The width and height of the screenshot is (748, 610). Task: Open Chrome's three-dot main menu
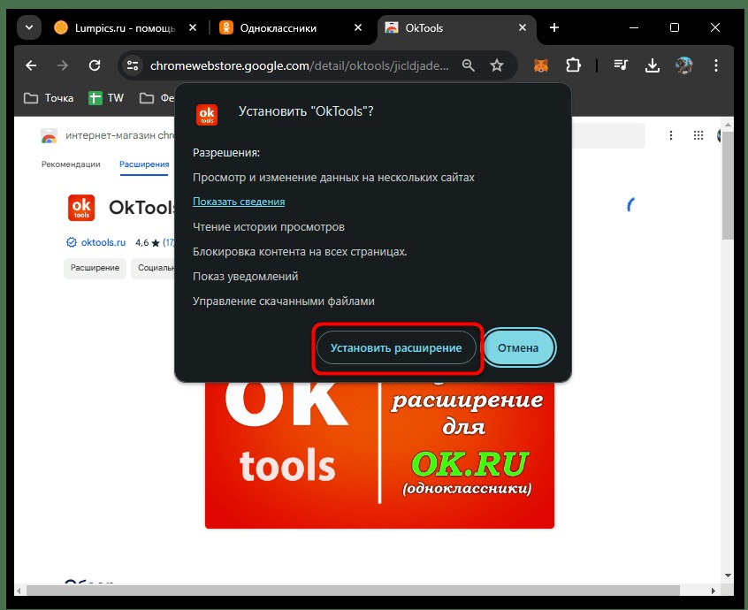tap(715, 65)
